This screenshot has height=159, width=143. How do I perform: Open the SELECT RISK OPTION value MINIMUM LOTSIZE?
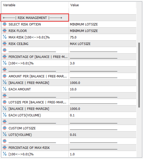pyautogui.click(x=102, y=24)
